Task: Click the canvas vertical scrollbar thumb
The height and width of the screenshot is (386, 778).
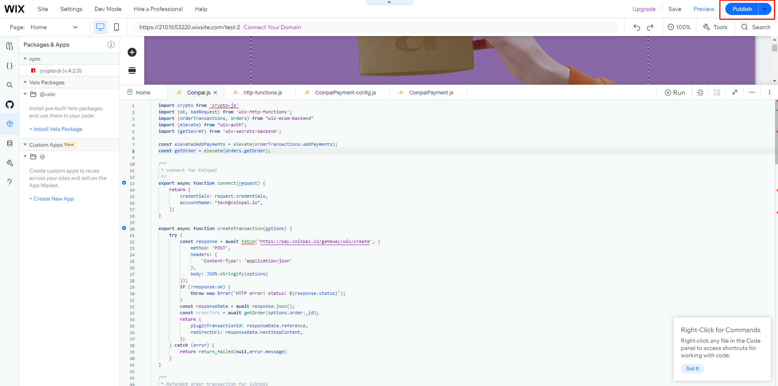Action: pyautogui.click(x=774, y=48)
